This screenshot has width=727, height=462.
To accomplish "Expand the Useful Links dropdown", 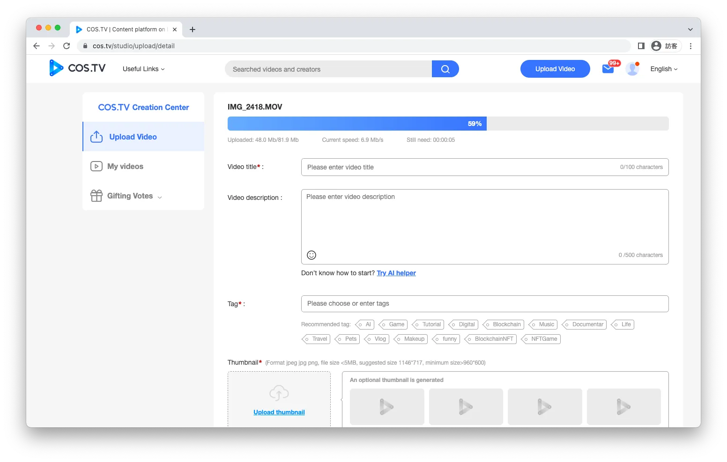I will [x=144, y=69].
